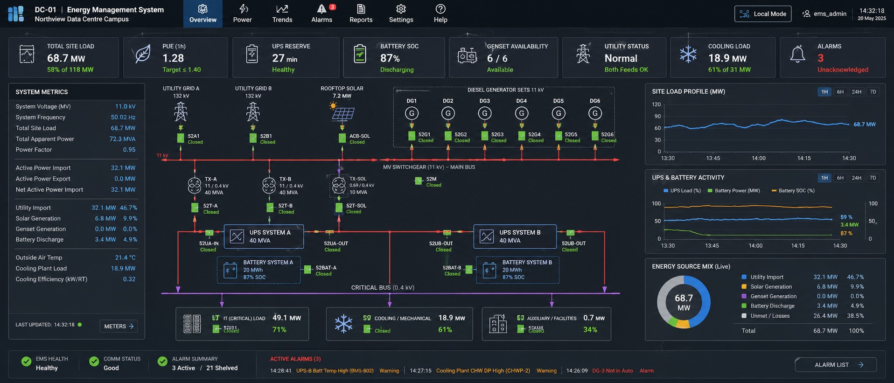This screenshot has width=894, height=383.
Task: Select the TX-A transformer symbol
Action: (195, 186)
